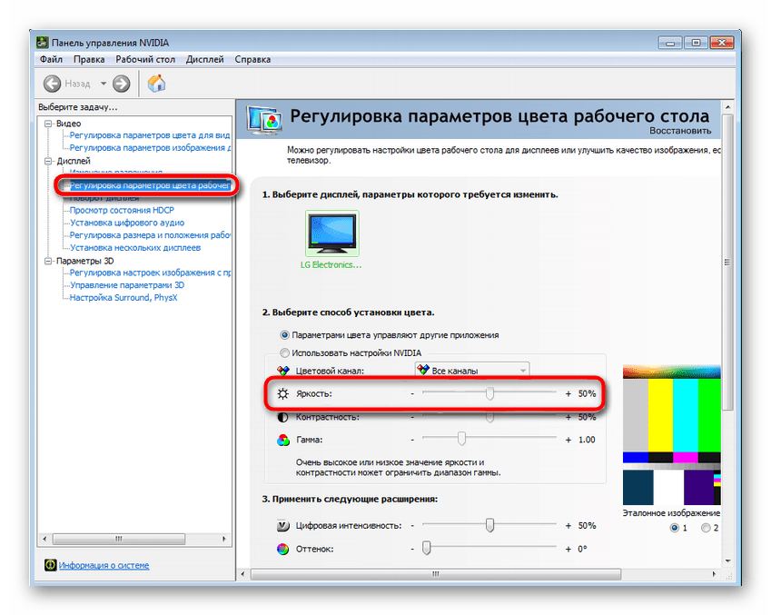Select the LG Electronics display thumbnail
Image resolution: width=771 pixels, height=615 pixels.
331,233
